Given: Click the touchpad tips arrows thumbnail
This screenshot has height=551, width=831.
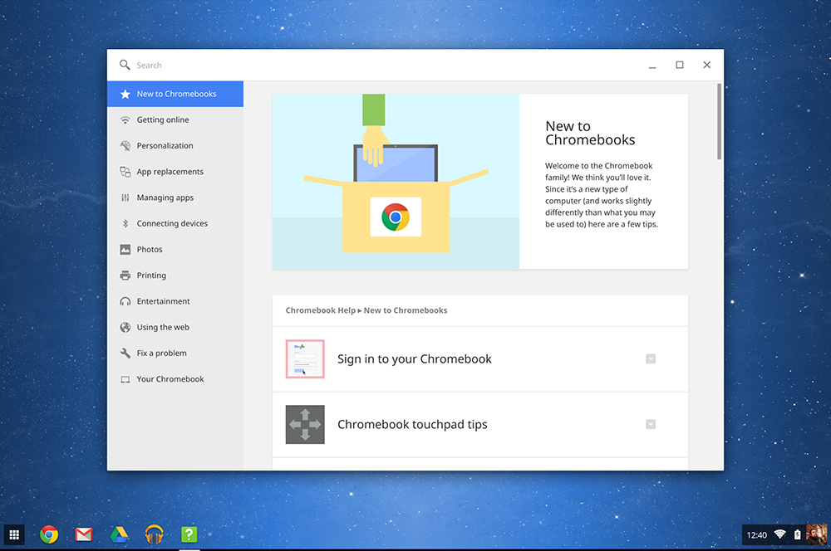Looking at the screenshot, I should click(x=305, y=425).
